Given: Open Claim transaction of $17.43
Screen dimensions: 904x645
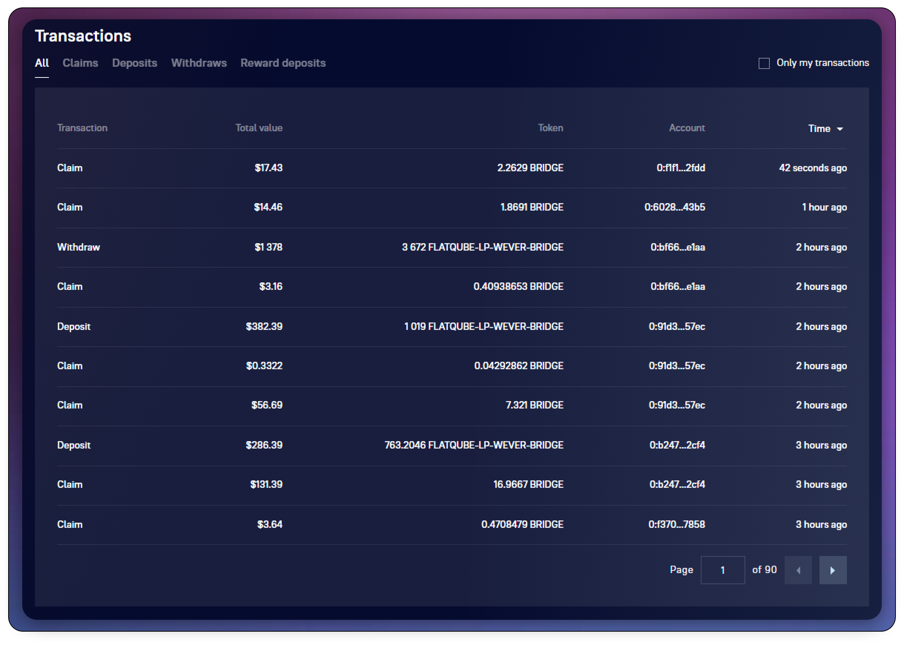Looking at the screenshot, I should click(70, 168).
